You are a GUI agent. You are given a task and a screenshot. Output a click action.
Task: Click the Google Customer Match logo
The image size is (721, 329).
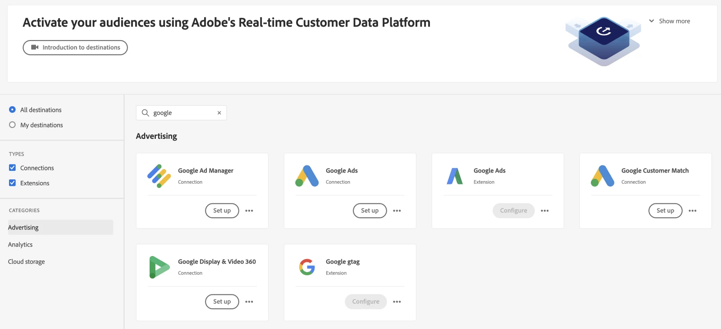(602, 176)
